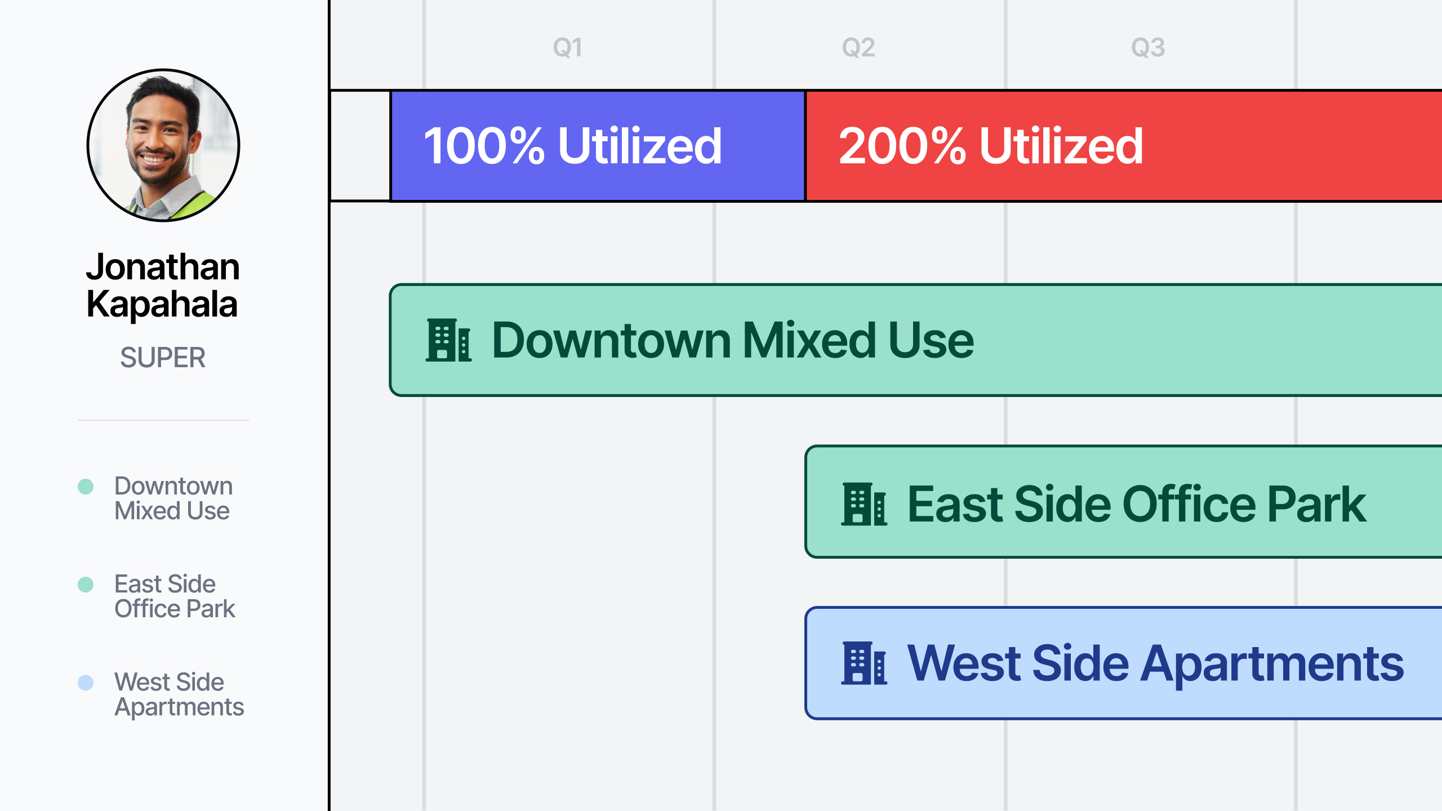Screen dimensions: 1442x811
Task: Open the West Side Apartments project bar
Action: tap(1124, 663)
